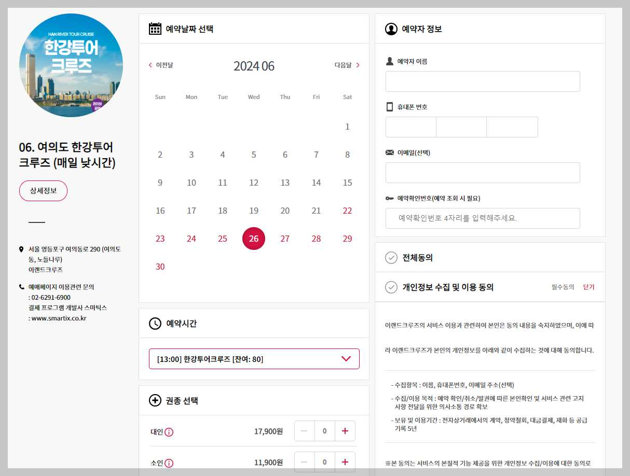Click the key icon beside 예약확인번호
The image size is (630, 476).
(x=390, y=198)
